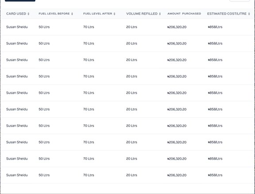Click the Card Used header label
Image resolution: width=255 pixels, height=194 pixels.
[x=16, y=14]
